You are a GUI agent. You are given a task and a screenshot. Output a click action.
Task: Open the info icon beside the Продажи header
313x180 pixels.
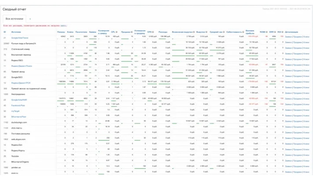[132, 32]
